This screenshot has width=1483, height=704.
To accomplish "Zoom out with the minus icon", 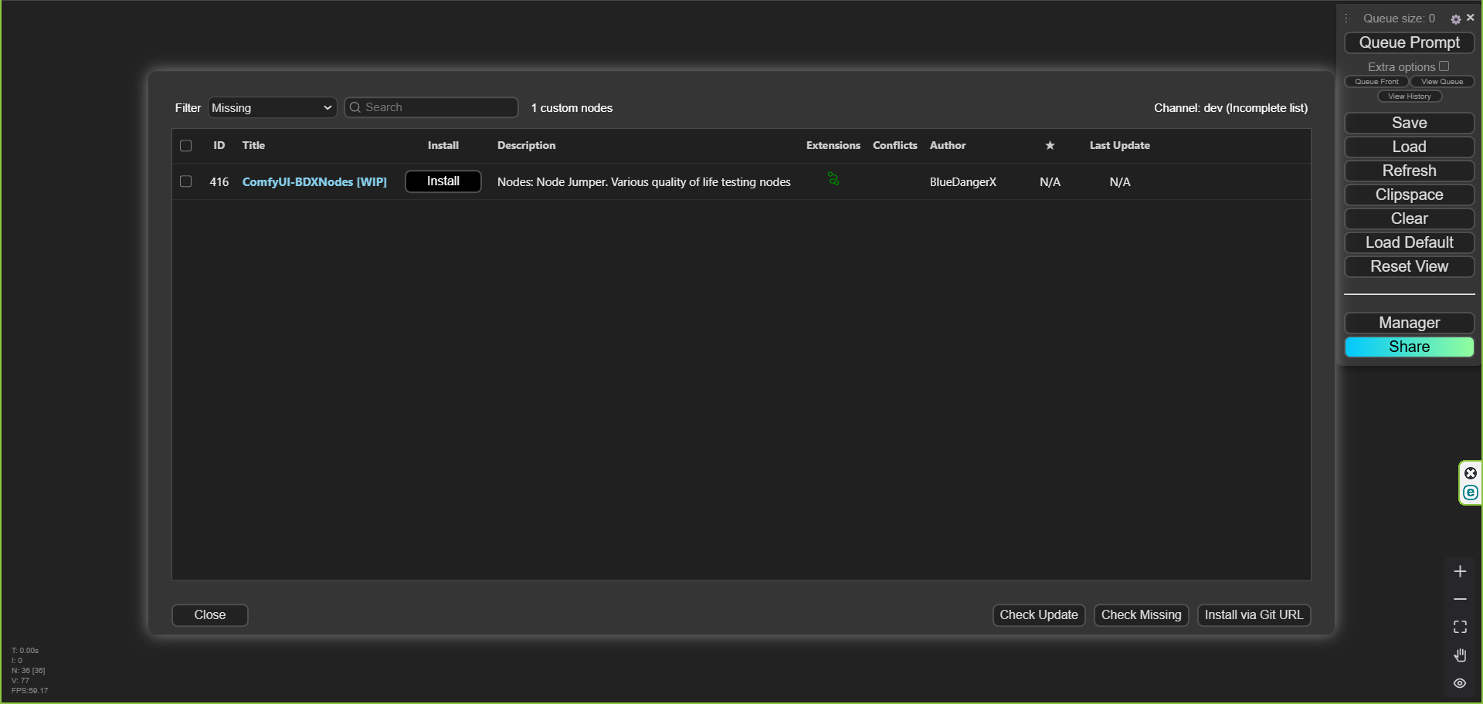I will 1460,600.
